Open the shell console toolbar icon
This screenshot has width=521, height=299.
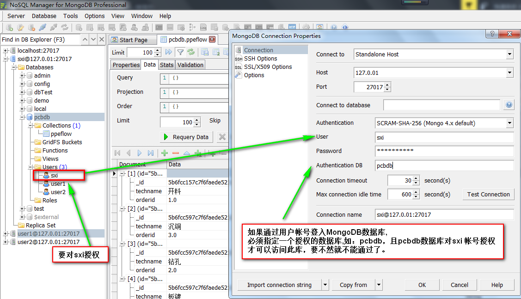pos(159,28)
